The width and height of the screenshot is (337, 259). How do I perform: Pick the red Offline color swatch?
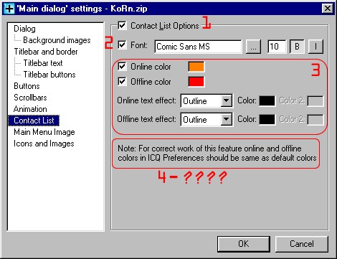[x=196, y=82]
